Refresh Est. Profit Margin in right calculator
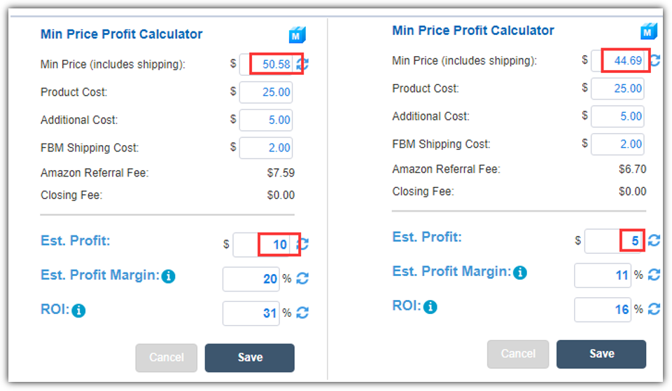Screen dimensions: 672x391 coord(654,275)
